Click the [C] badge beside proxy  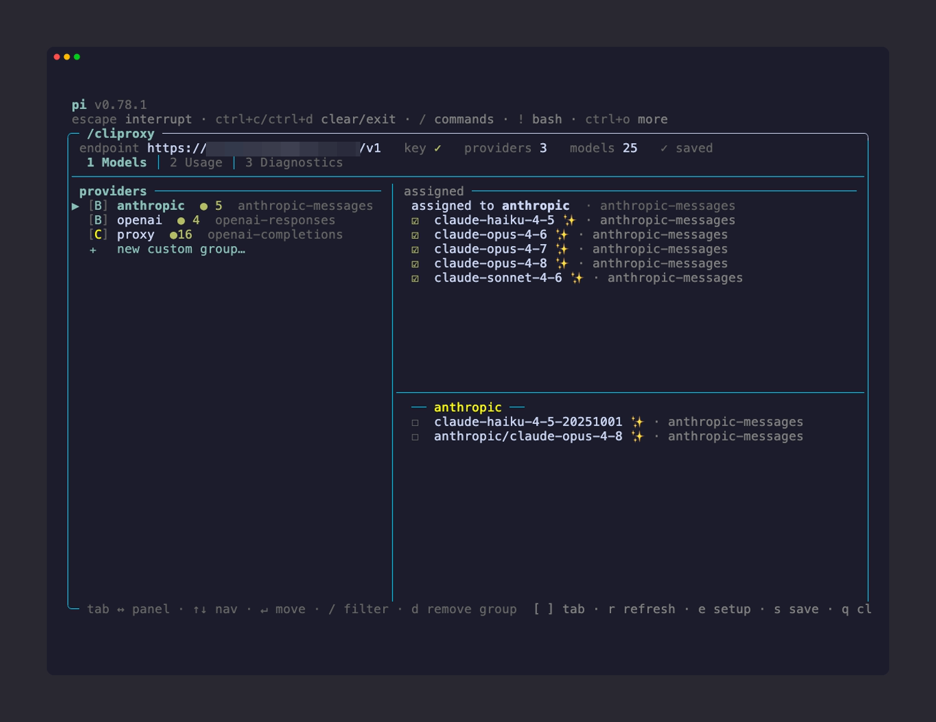98,235
